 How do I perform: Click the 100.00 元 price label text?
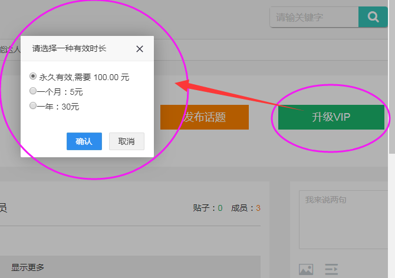point(111,77)
